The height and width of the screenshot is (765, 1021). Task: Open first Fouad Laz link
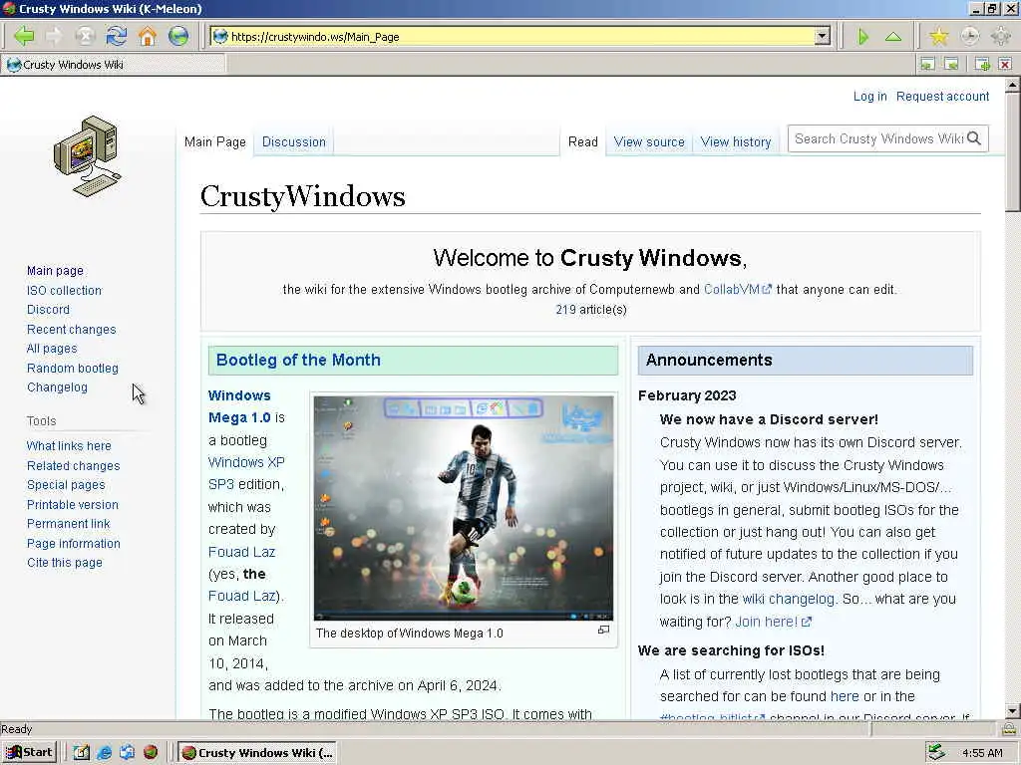[241, 552]
